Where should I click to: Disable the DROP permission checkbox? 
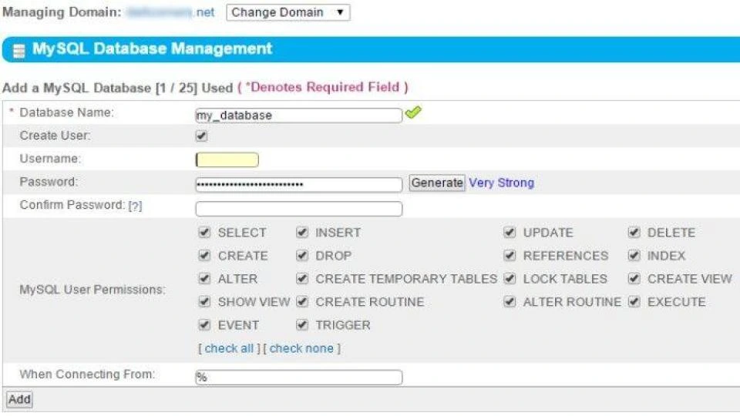tap(302, 256)
